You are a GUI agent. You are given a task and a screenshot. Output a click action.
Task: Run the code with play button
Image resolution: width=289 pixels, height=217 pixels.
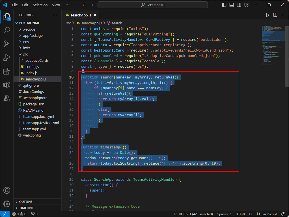click(268, 15)
